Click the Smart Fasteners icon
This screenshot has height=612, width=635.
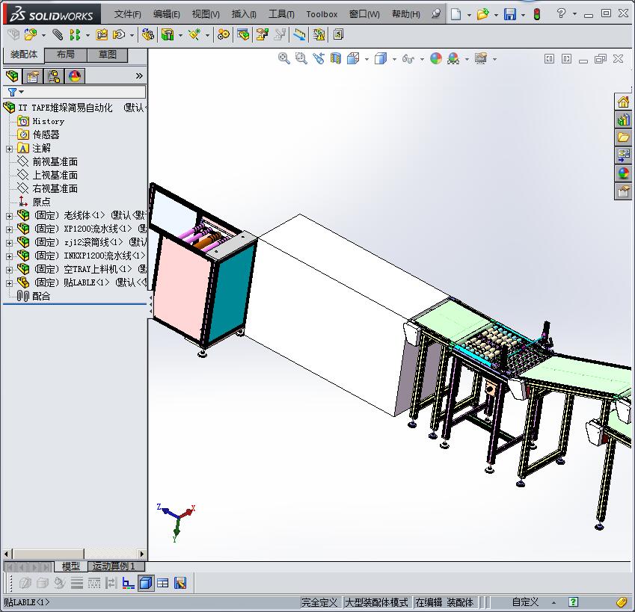pos(102,35)
